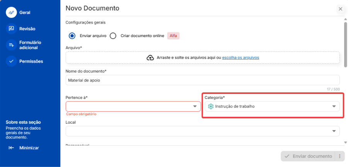Click the Formulário adicional list icon
This screenshot has width=348, height=167.
pyautogui.click(x=11, y=45)
